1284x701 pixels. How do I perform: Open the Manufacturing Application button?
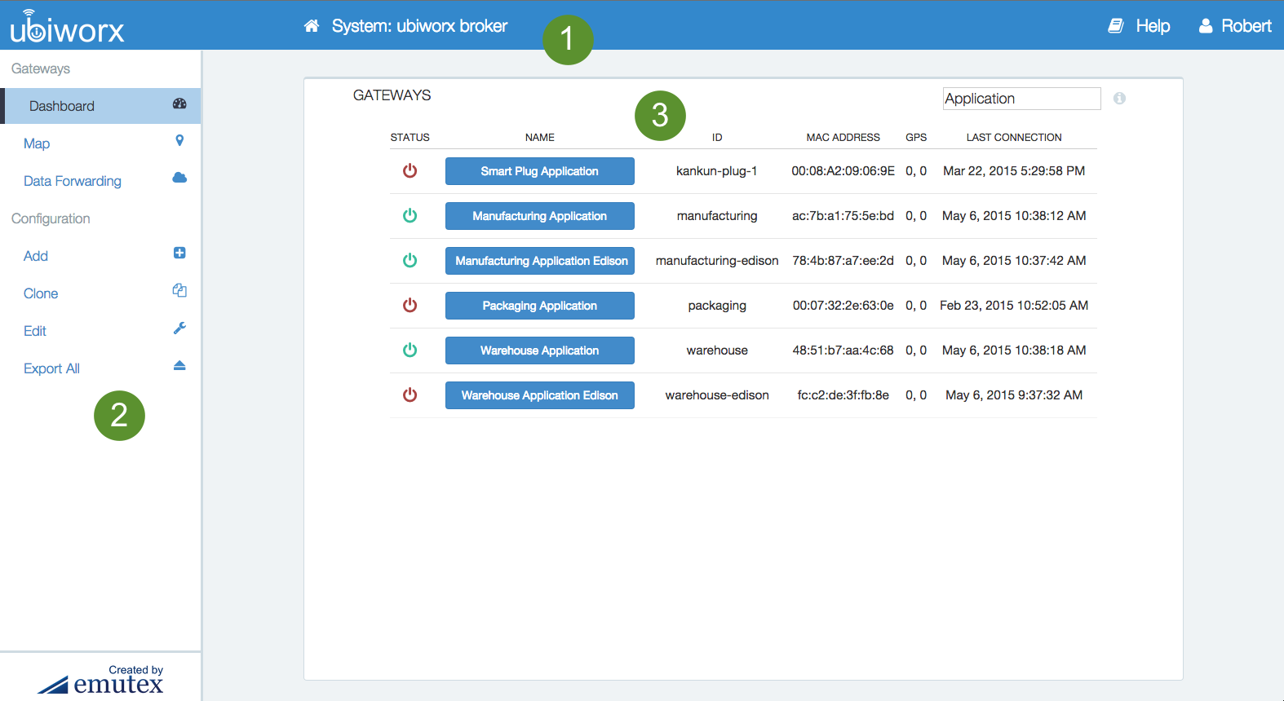pos(540,216)
